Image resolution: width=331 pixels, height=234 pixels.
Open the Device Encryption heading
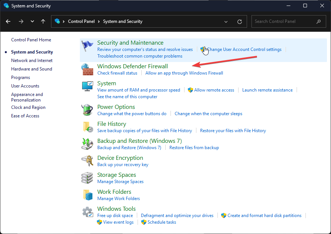(120, 158)
